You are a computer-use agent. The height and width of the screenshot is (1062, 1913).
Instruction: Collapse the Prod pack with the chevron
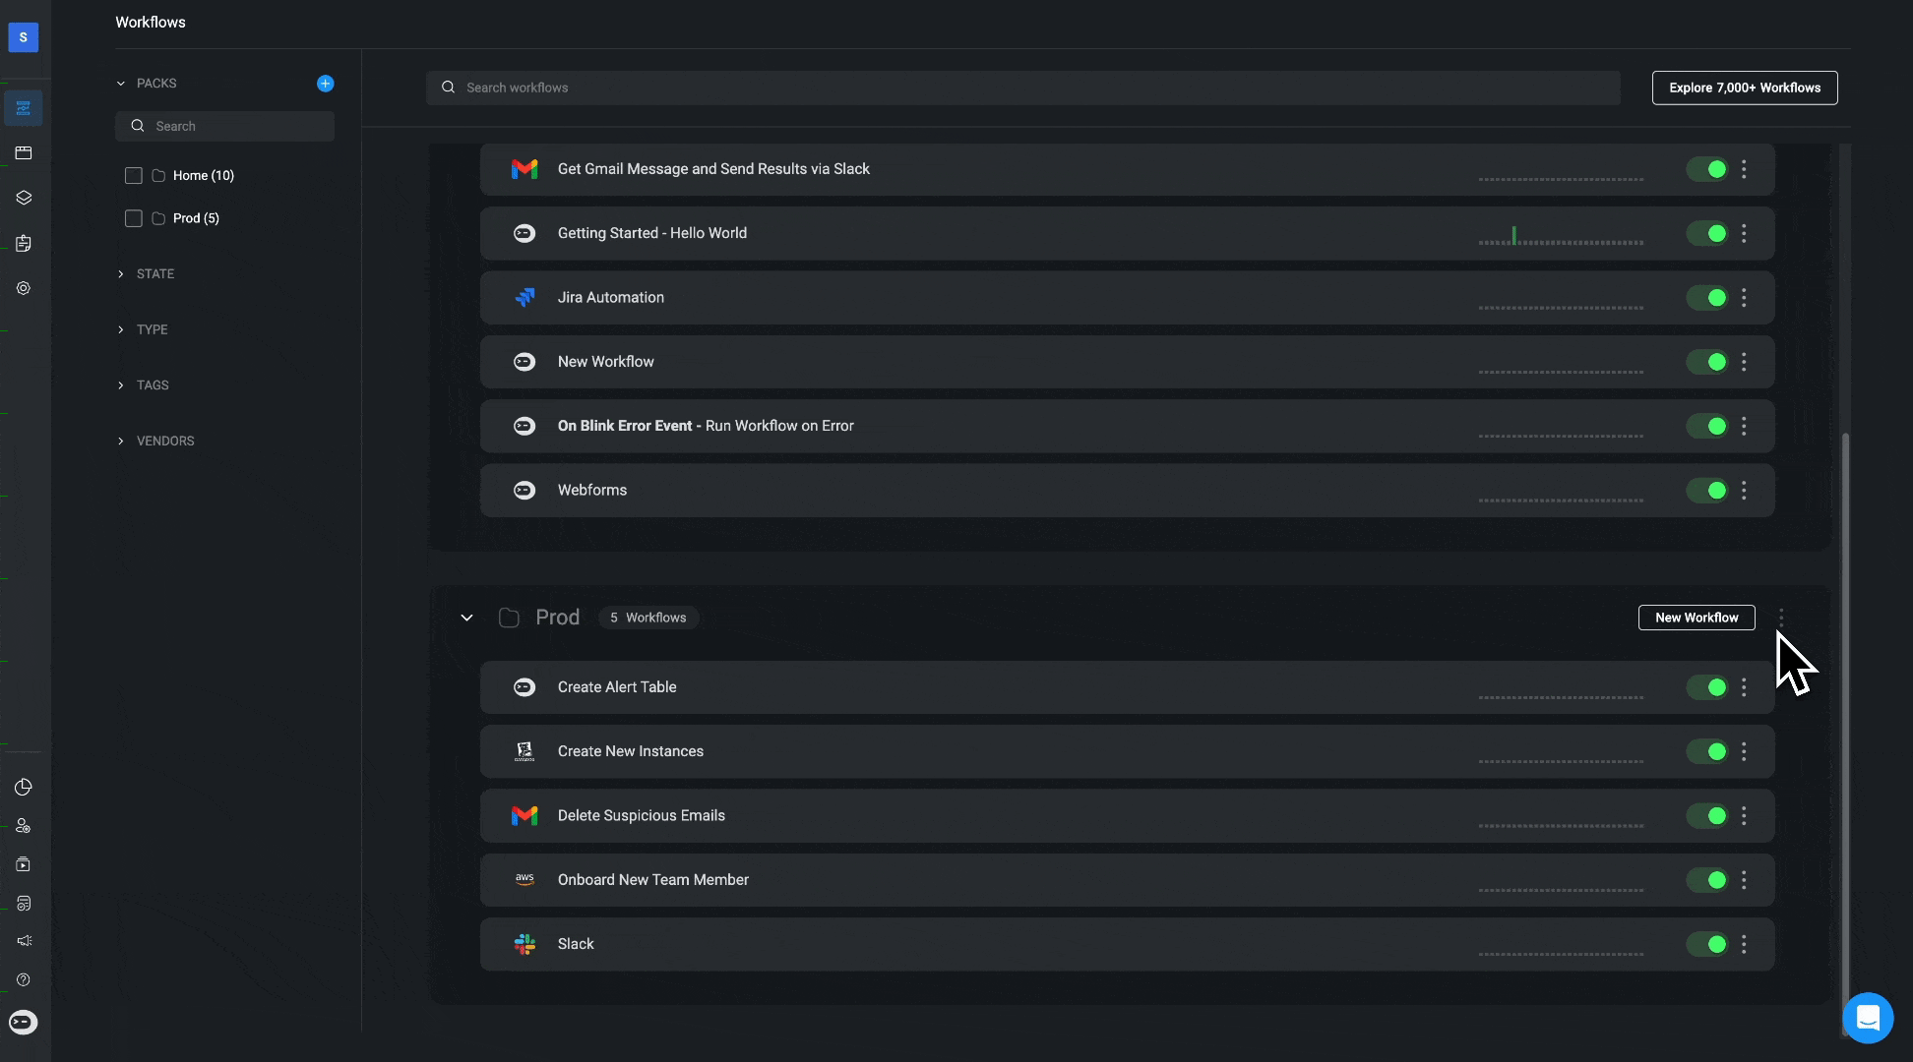pos(466,618)
